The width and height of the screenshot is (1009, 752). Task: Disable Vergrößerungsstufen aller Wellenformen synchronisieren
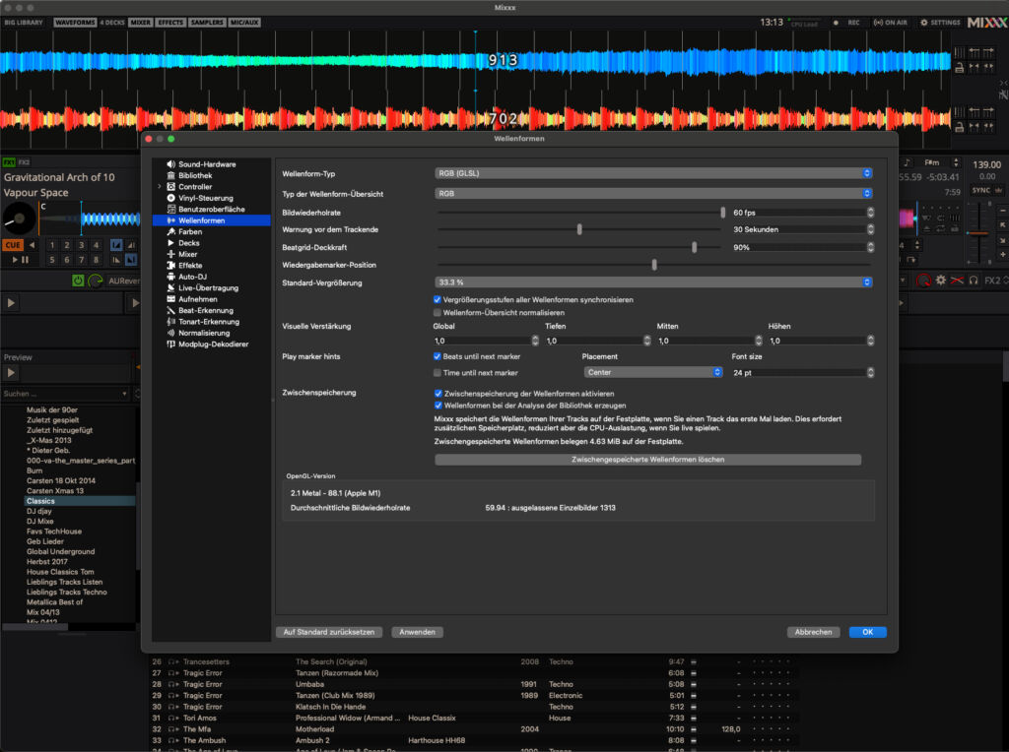[437, 299]
